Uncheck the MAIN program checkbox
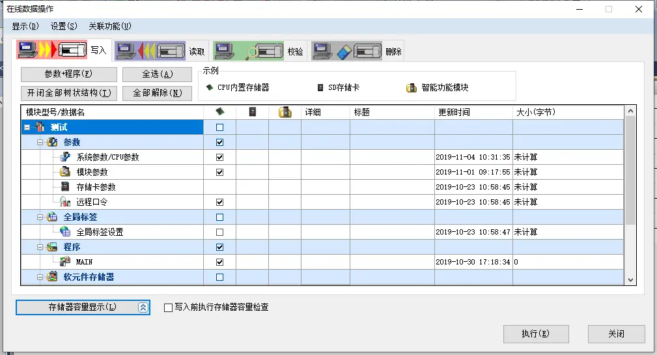This screenshot has width=657, height=355. pyautogui.click(x=219, y=263)
